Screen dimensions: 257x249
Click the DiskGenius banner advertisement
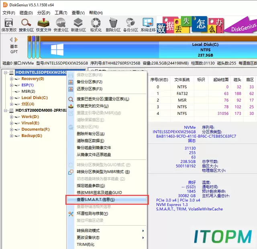[207, 25]
